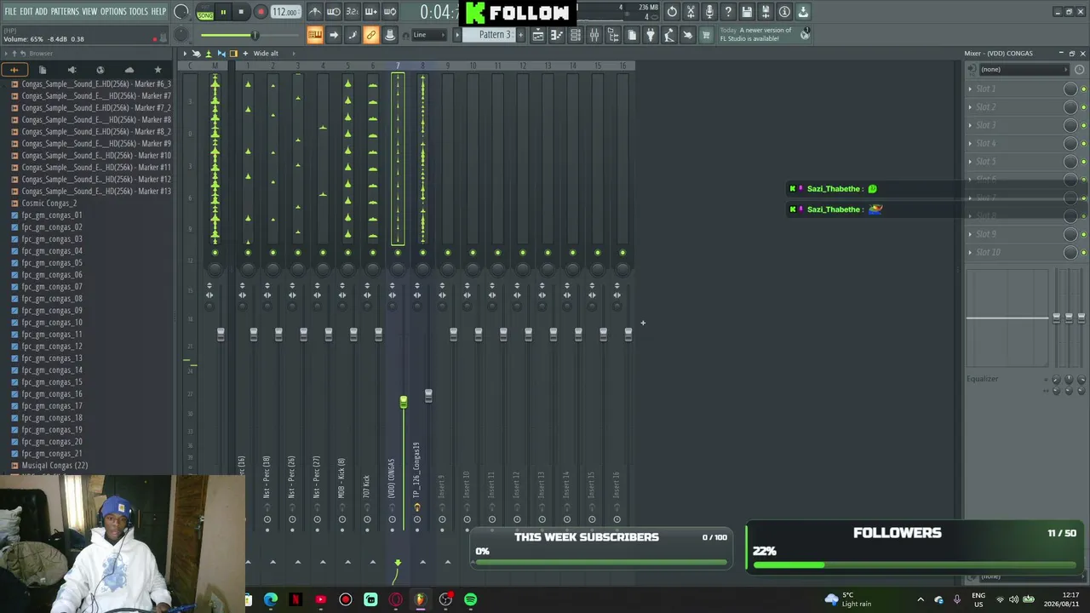Screen dimensions: 1090x613
Task: Open the mixer input (none) dropdown
Action: (x=1023, y=70)
